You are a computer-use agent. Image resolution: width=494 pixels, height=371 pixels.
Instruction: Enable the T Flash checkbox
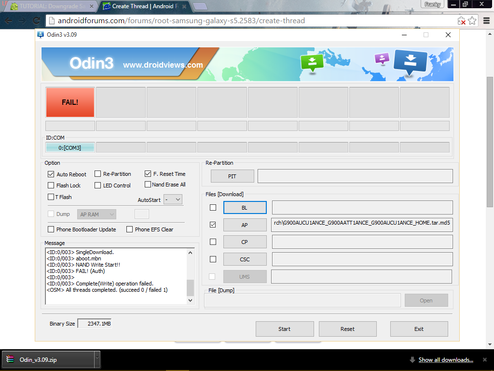(51, 197)
